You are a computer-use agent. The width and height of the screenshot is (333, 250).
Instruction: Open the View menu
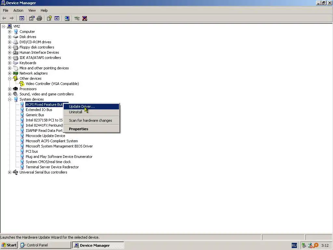(32, 10)
